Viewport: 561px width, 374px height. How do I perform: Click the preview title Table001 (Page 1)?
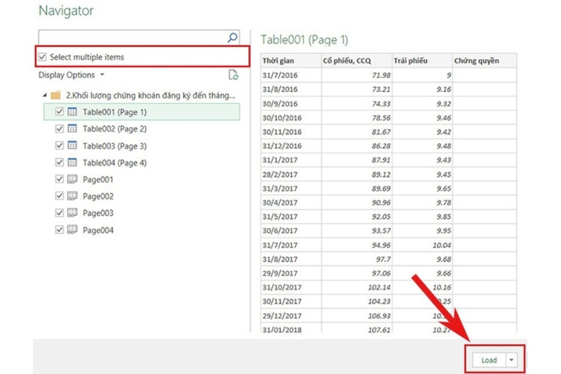304,40
